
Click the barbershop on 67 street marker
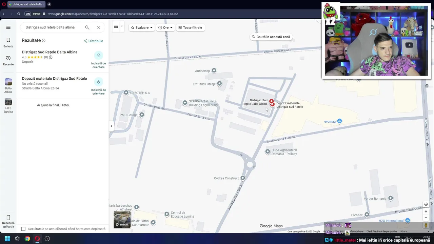pos(136,207)
